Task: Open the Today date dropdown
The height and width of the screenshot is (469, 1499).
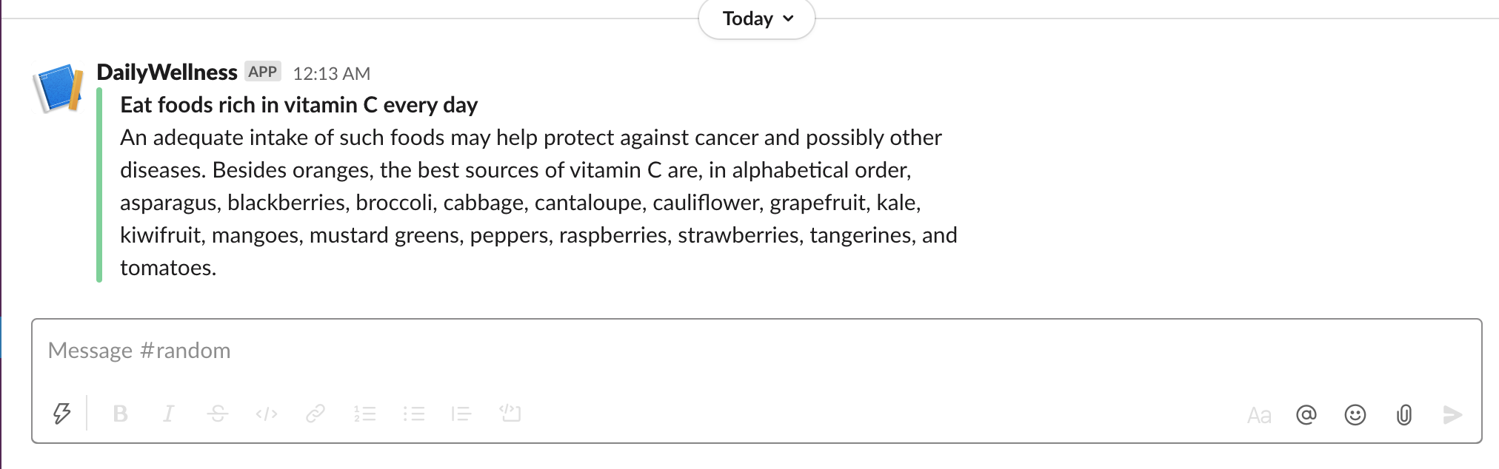Action: point(757,18)
